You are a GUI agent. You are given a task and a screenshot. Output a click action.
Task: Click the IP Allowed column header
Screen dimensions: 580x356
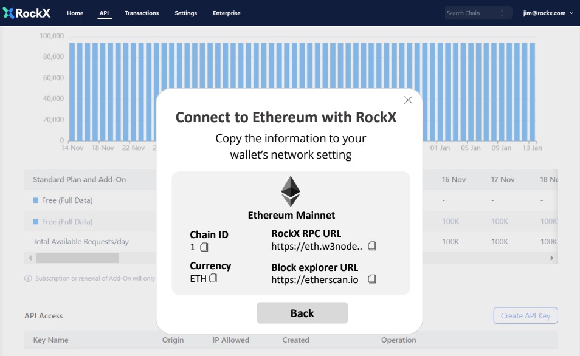tap(231, 340)
